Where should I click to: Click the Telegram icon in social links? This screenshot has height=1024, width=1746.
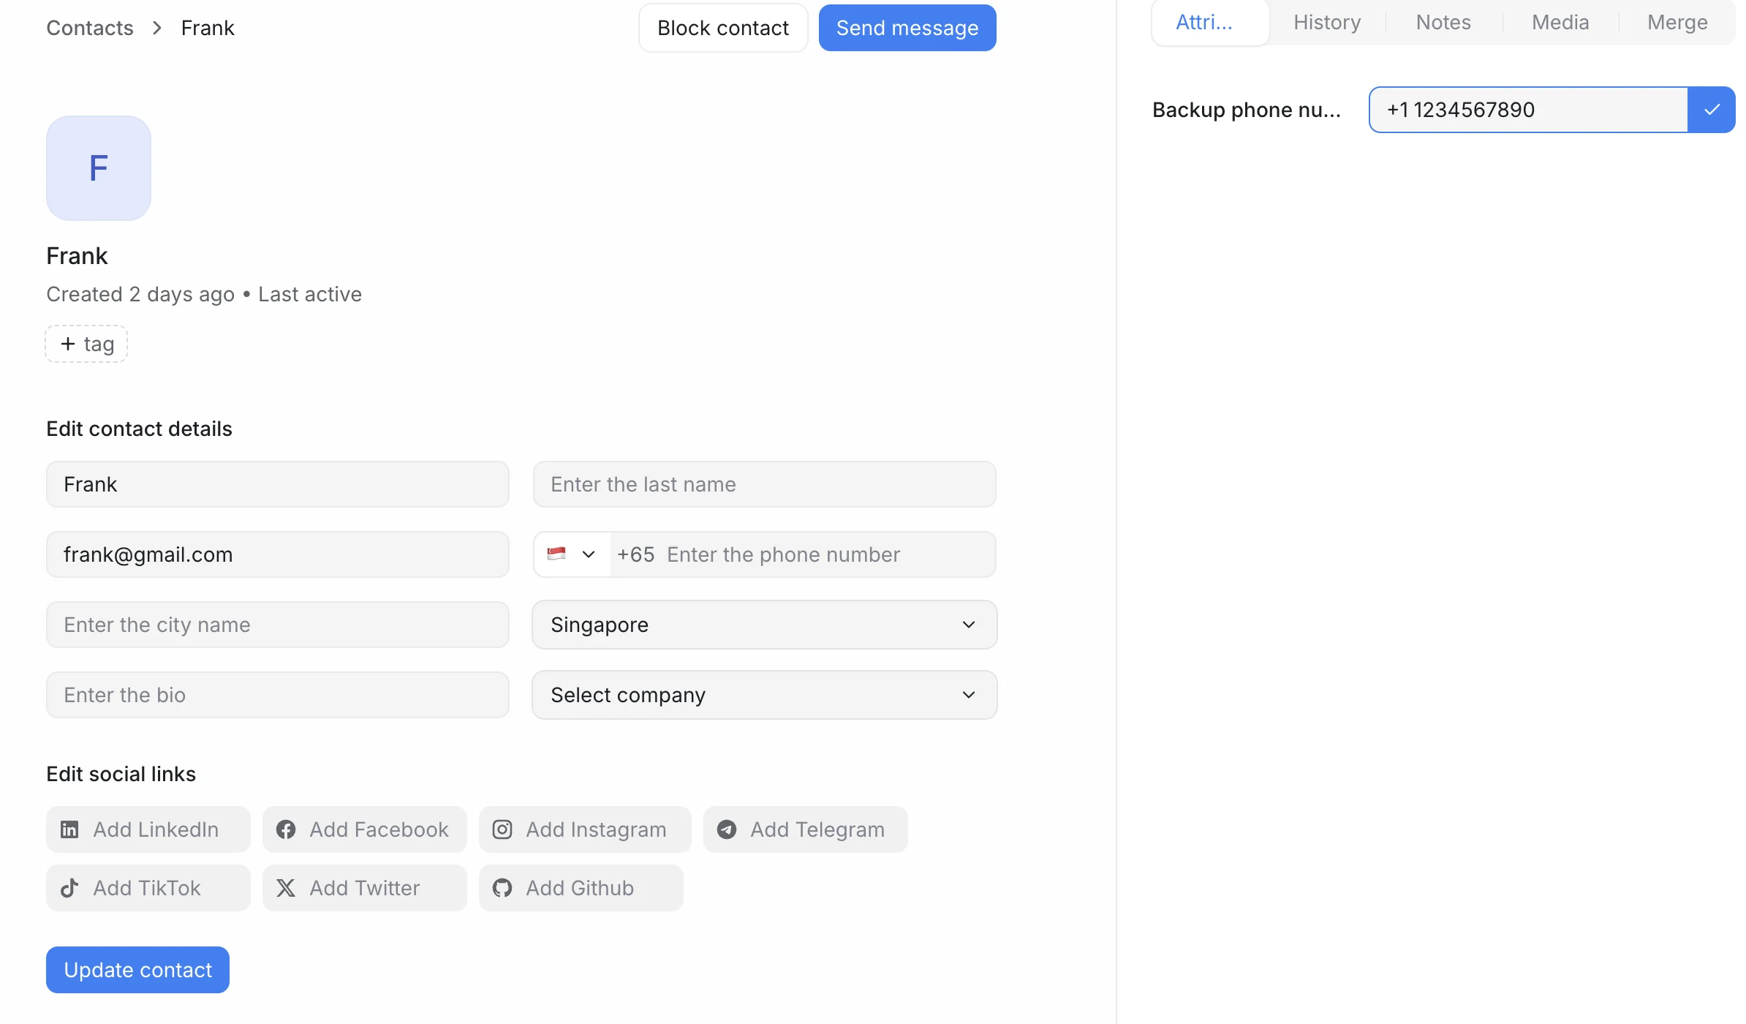pos(727,829)
